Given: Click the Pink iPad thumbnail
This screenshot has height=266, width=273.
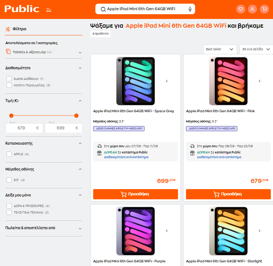Looking at the screenshot, I should tap(228, 81).
